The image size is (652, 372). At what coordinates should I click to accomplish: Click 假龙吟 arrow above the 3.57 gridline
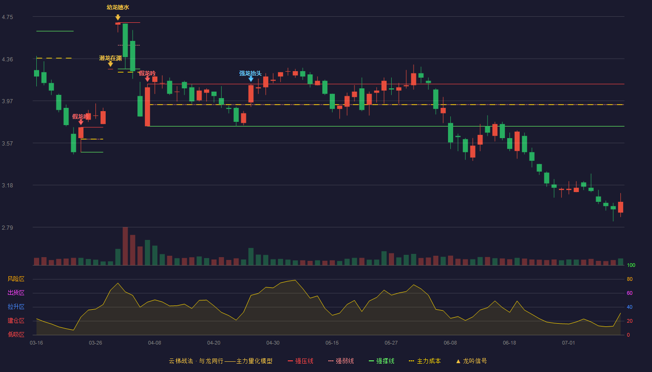pyautogui.click(x=81, y=122)
